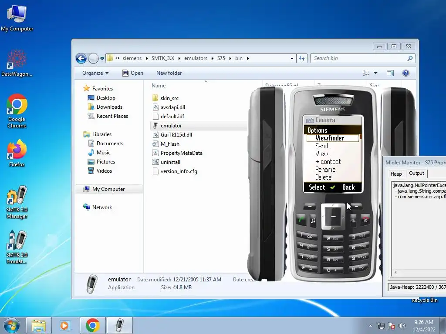Select the GuiTk115d.dll file
This screenshot has height=334, width=446.
[172, 135]
